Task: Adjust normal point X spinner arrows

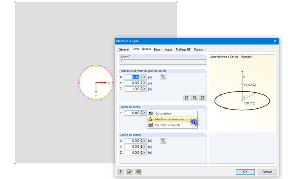Action: (142, 77)
